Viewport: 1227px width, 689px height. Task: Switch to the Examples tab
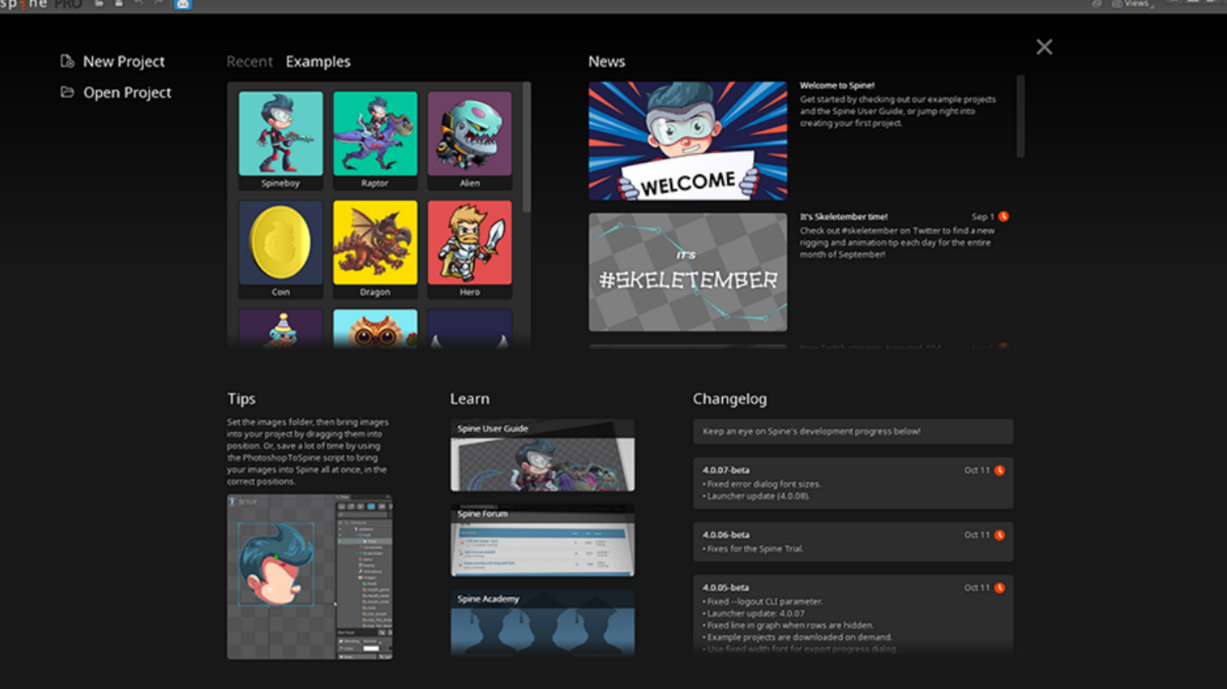318,62
